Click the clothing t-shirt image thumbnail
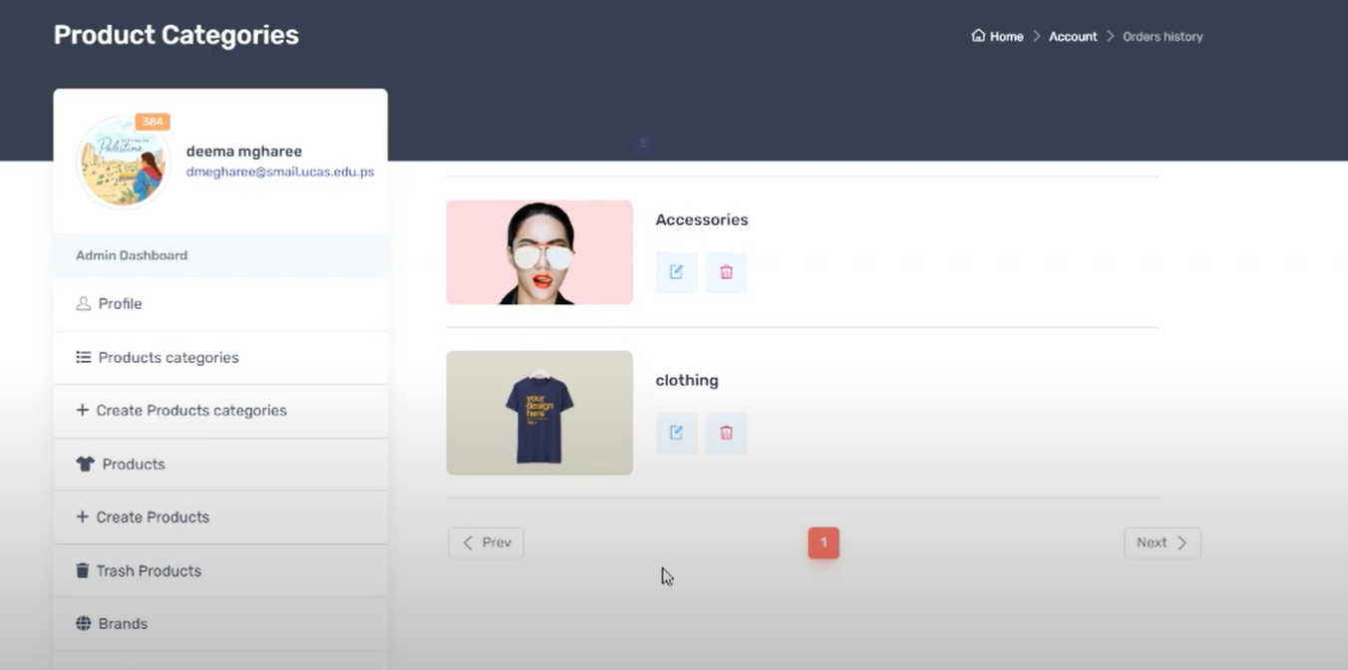 (x=539, y=413)
